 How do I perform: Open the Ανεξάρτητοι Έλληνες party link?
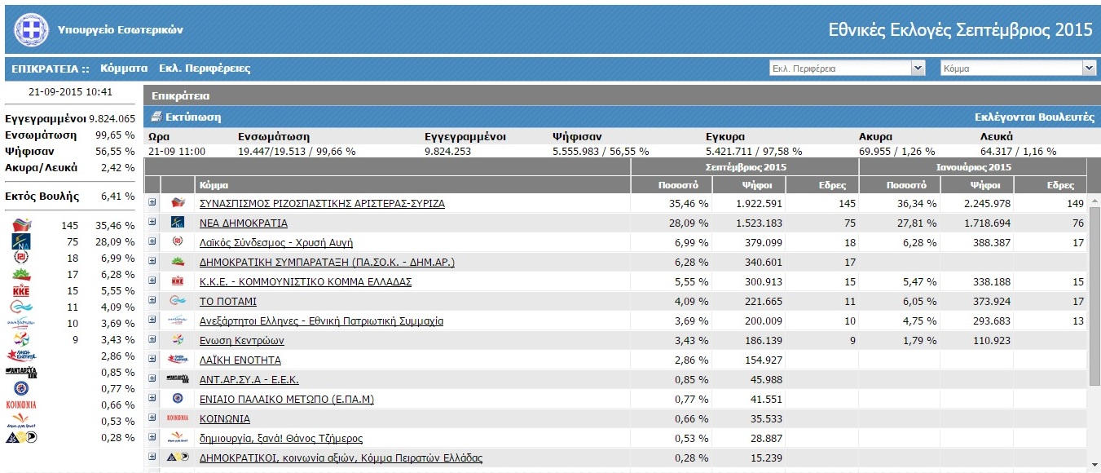click(321, 321)
